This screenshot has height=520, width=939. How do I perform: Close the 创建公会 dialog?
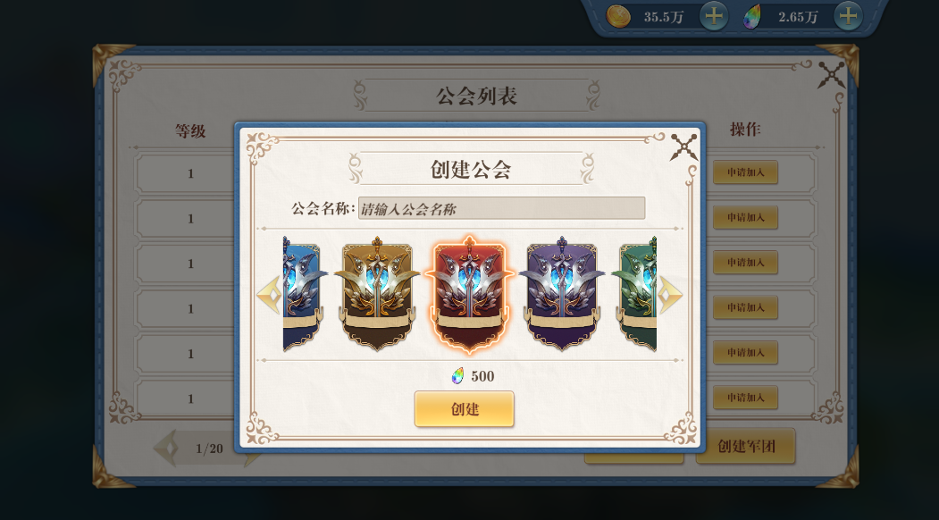tap(683, 147)
